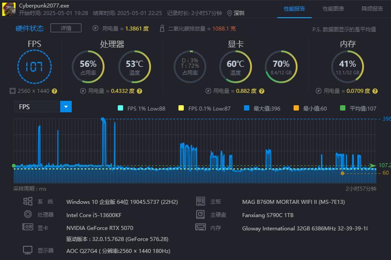Click the 1088.1 克 emission value
Viewport: 391px width, 260px height.
[224, 29]
